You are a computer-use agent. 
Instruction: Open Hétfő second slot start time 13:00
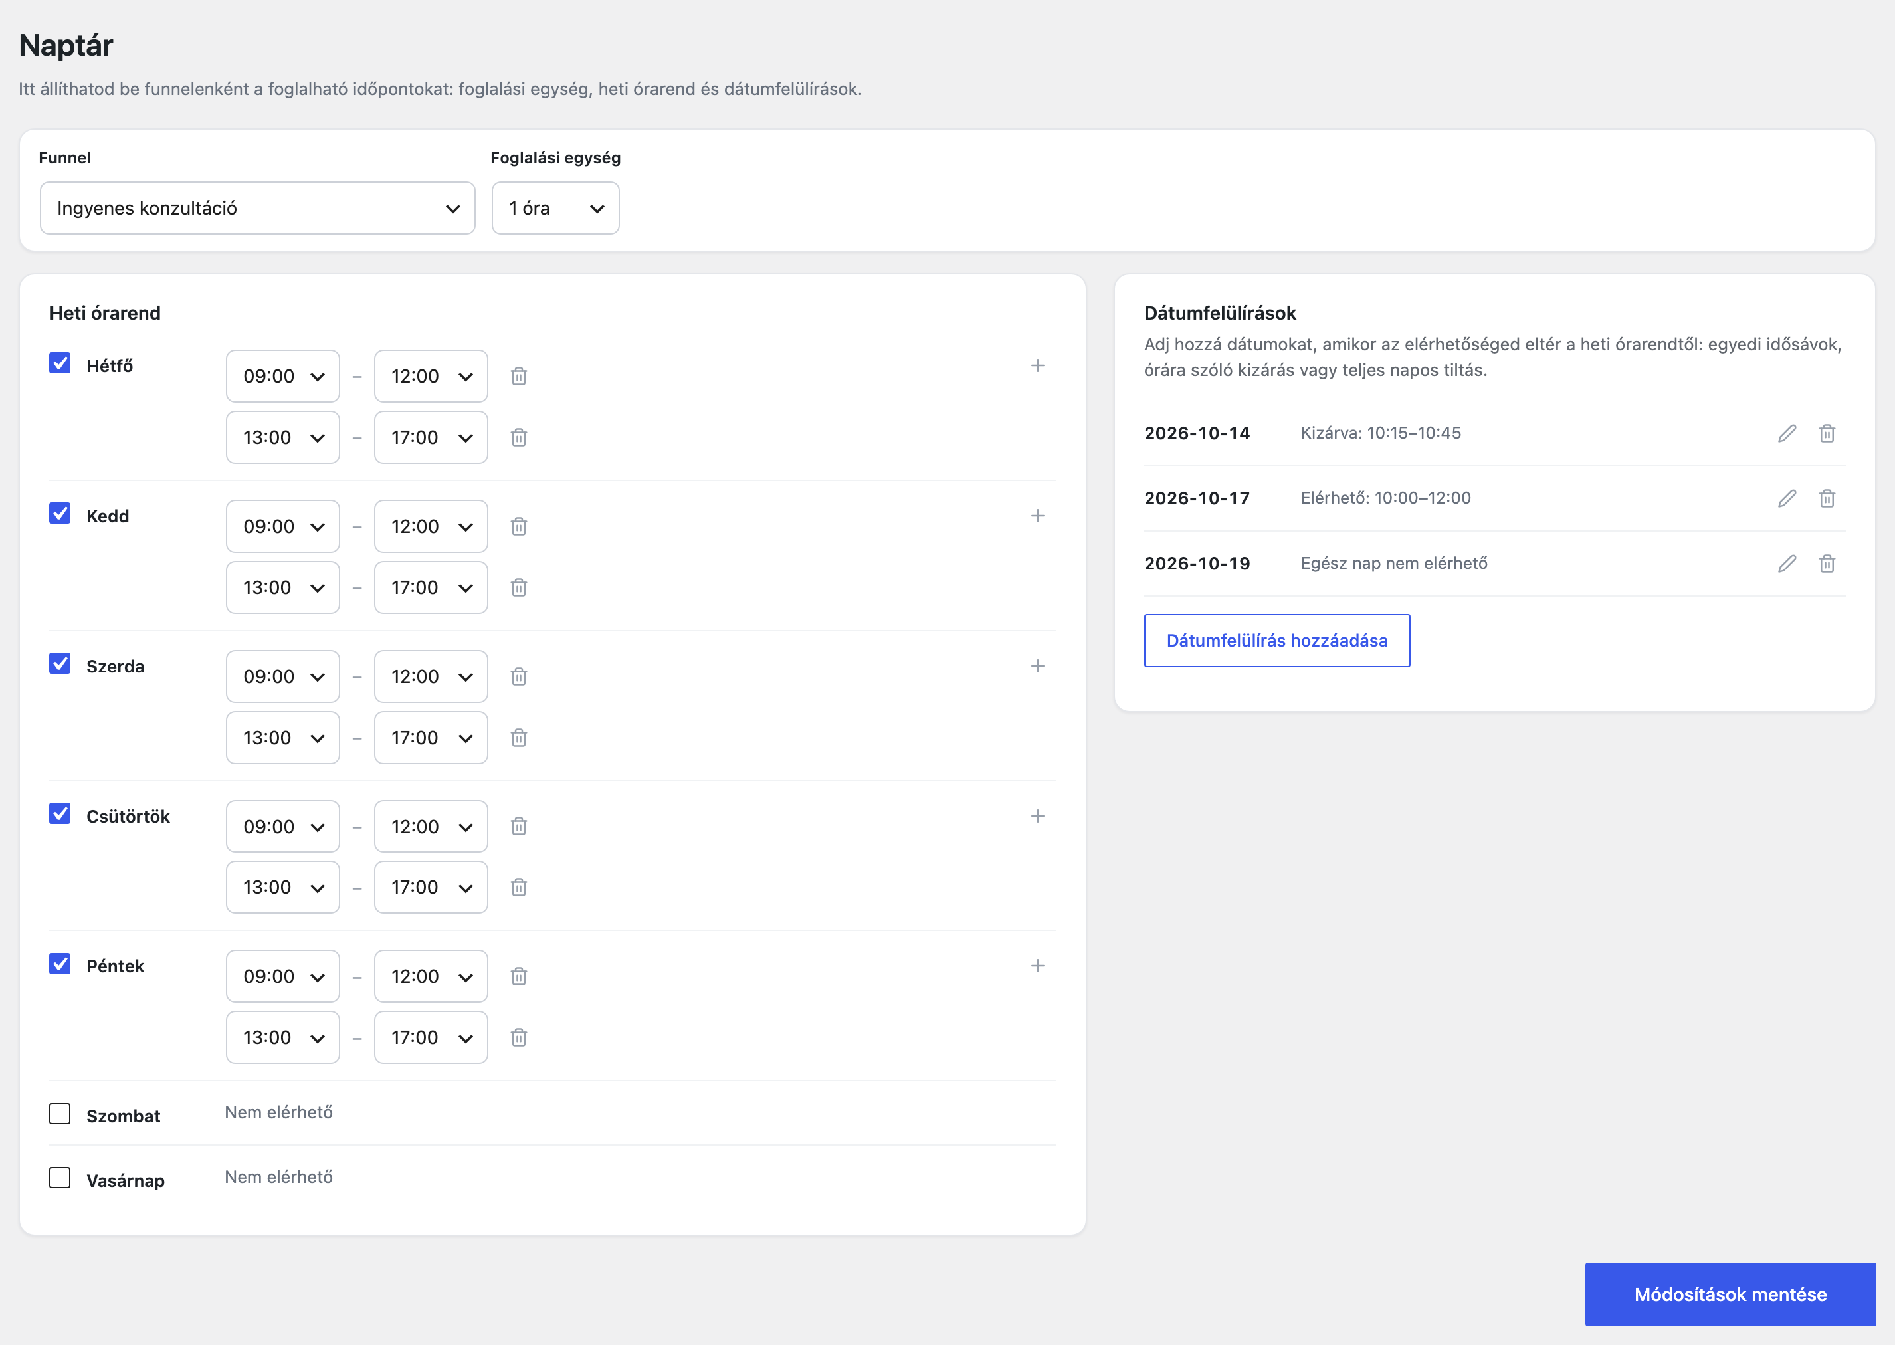(283, 437)
